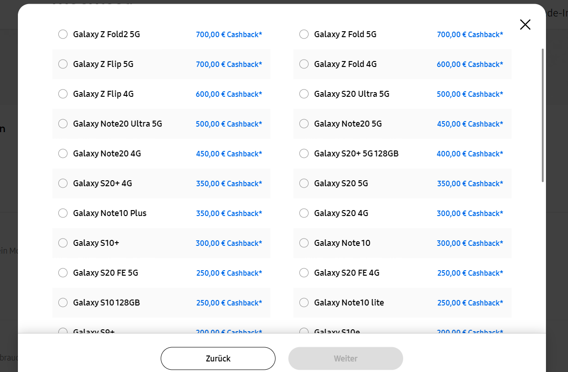Choose the Galaxy Note20 4G radio option

tap(63, 154)
